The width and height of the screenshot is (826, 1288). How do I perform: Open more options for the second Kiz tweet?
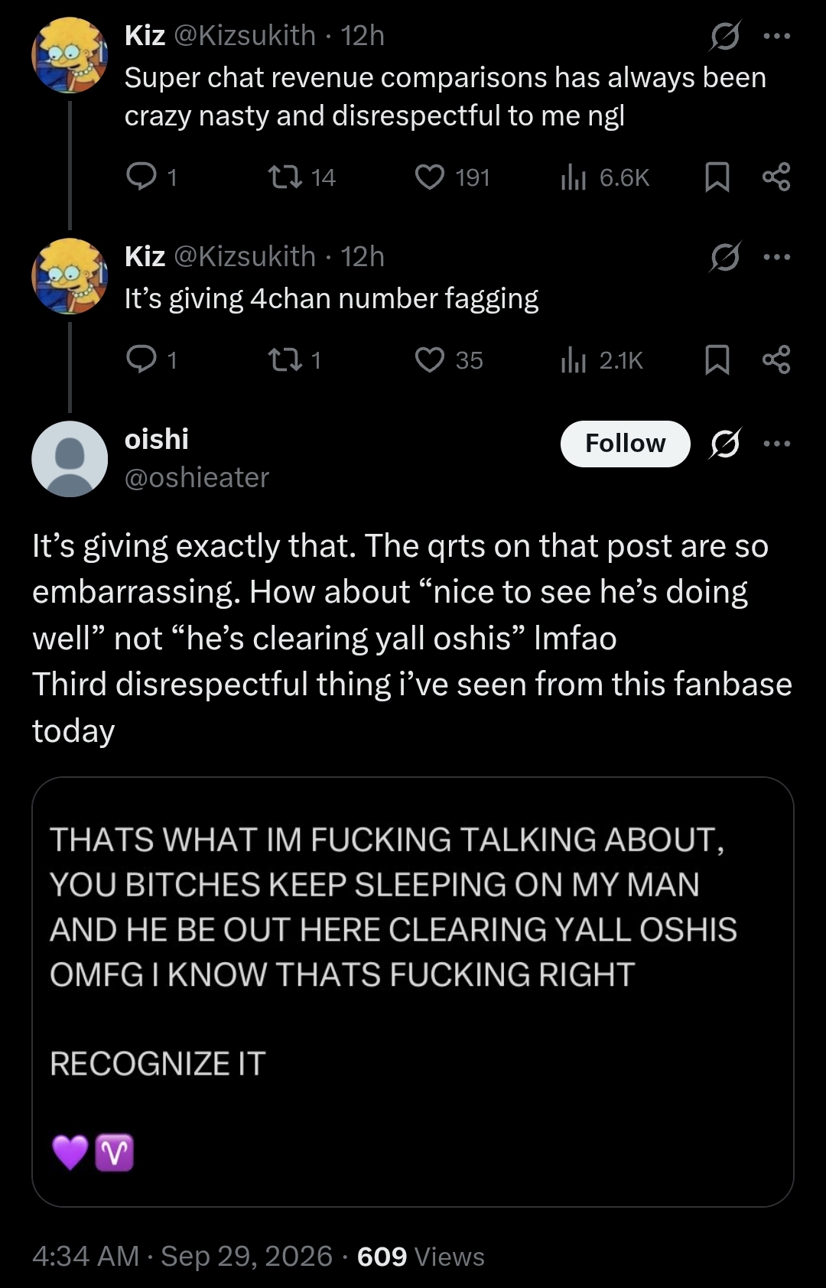pyautogui.click(x=777, y=257)
